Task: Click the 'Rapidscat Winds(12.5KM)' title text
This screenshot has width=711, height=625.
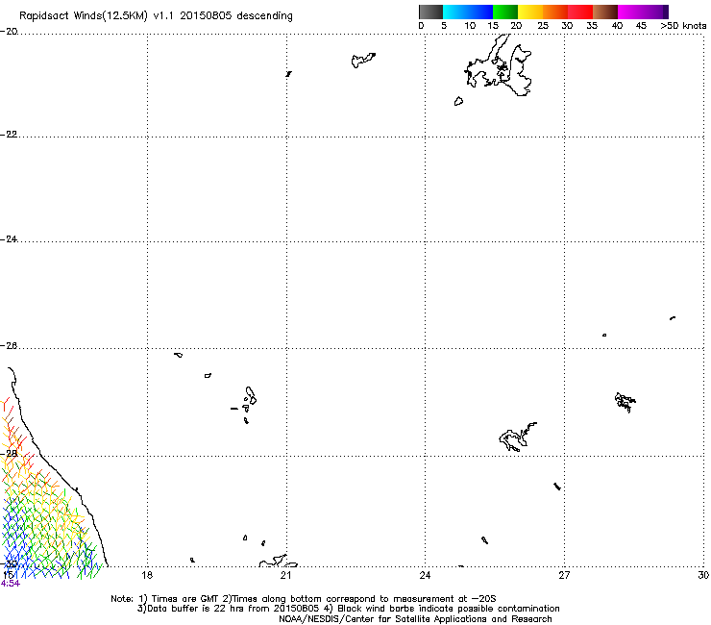Action: [84, 16]
